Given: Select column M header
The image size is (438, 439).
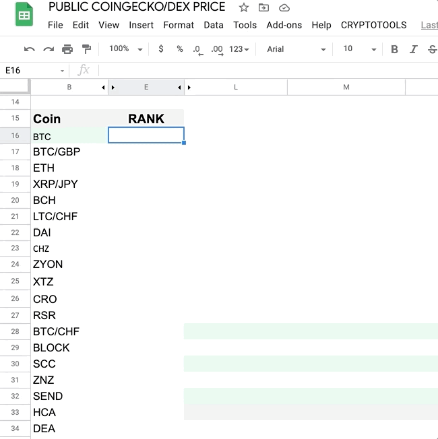Looking at the screenshot, I should 346,88.
